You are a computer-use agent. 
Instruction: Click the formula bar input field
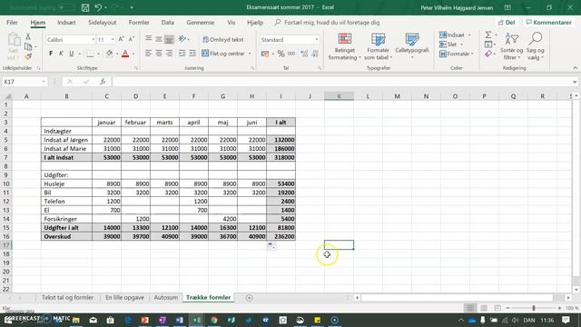[341, 82]
